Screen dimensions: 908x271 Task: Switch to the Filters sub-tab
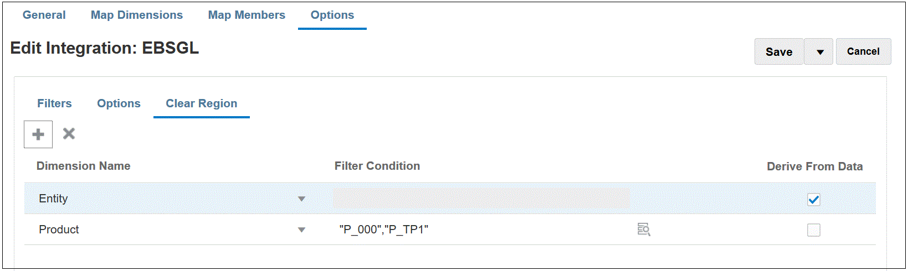tap(54, 103)
